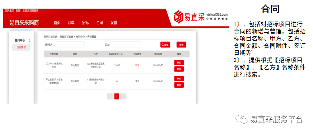
Task: Click the 签订日期 column header
Action: point(158,54)
